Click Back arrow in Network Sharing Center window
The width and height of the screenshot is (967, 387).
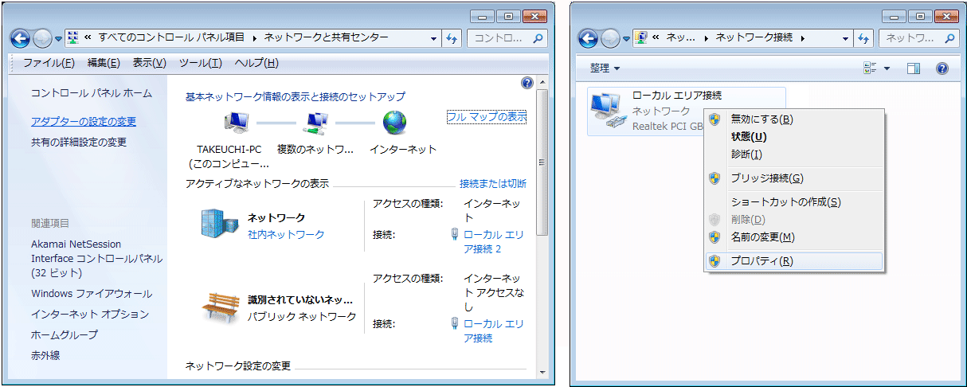click(22, 38)
